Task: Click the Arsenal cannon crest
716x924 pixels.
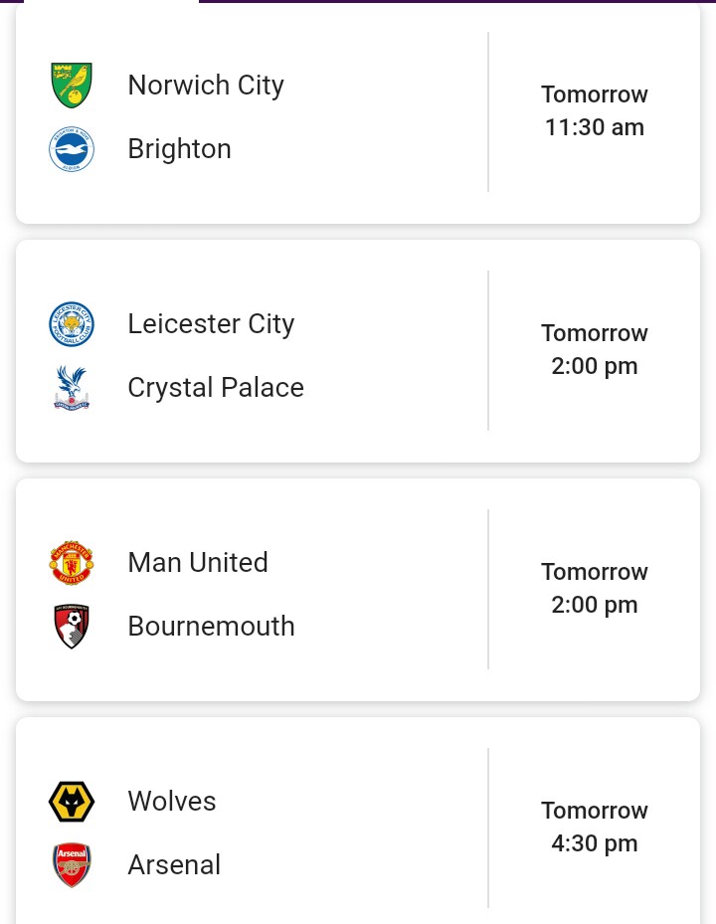Action: pyautogui.click(x=72, y=865)
